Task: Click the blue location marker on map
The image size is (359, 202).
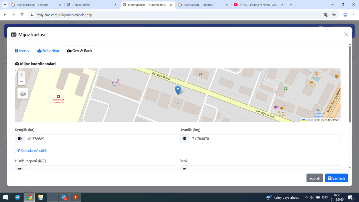Action: 178,90
